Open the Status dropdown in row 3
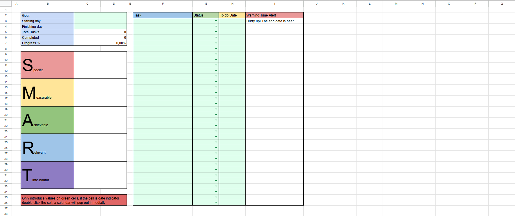 coord(216,21)
